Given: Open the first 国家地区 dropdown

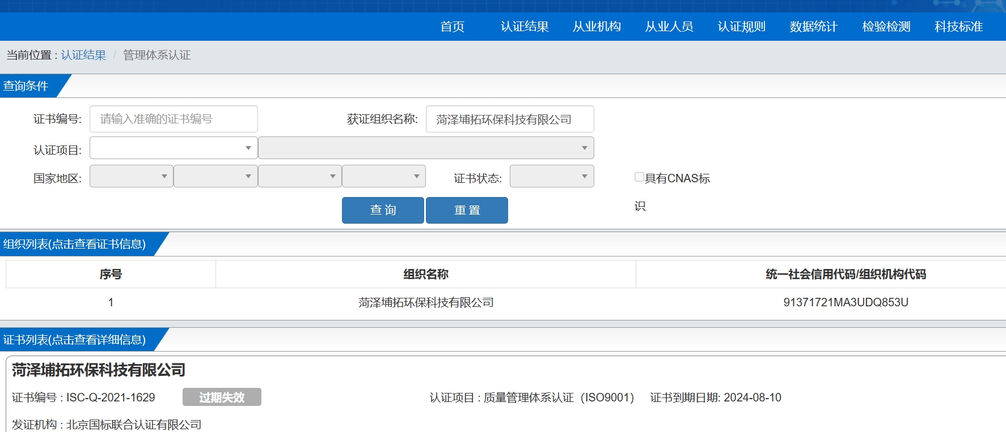Looking at the screenshot, I should (132, 176).
